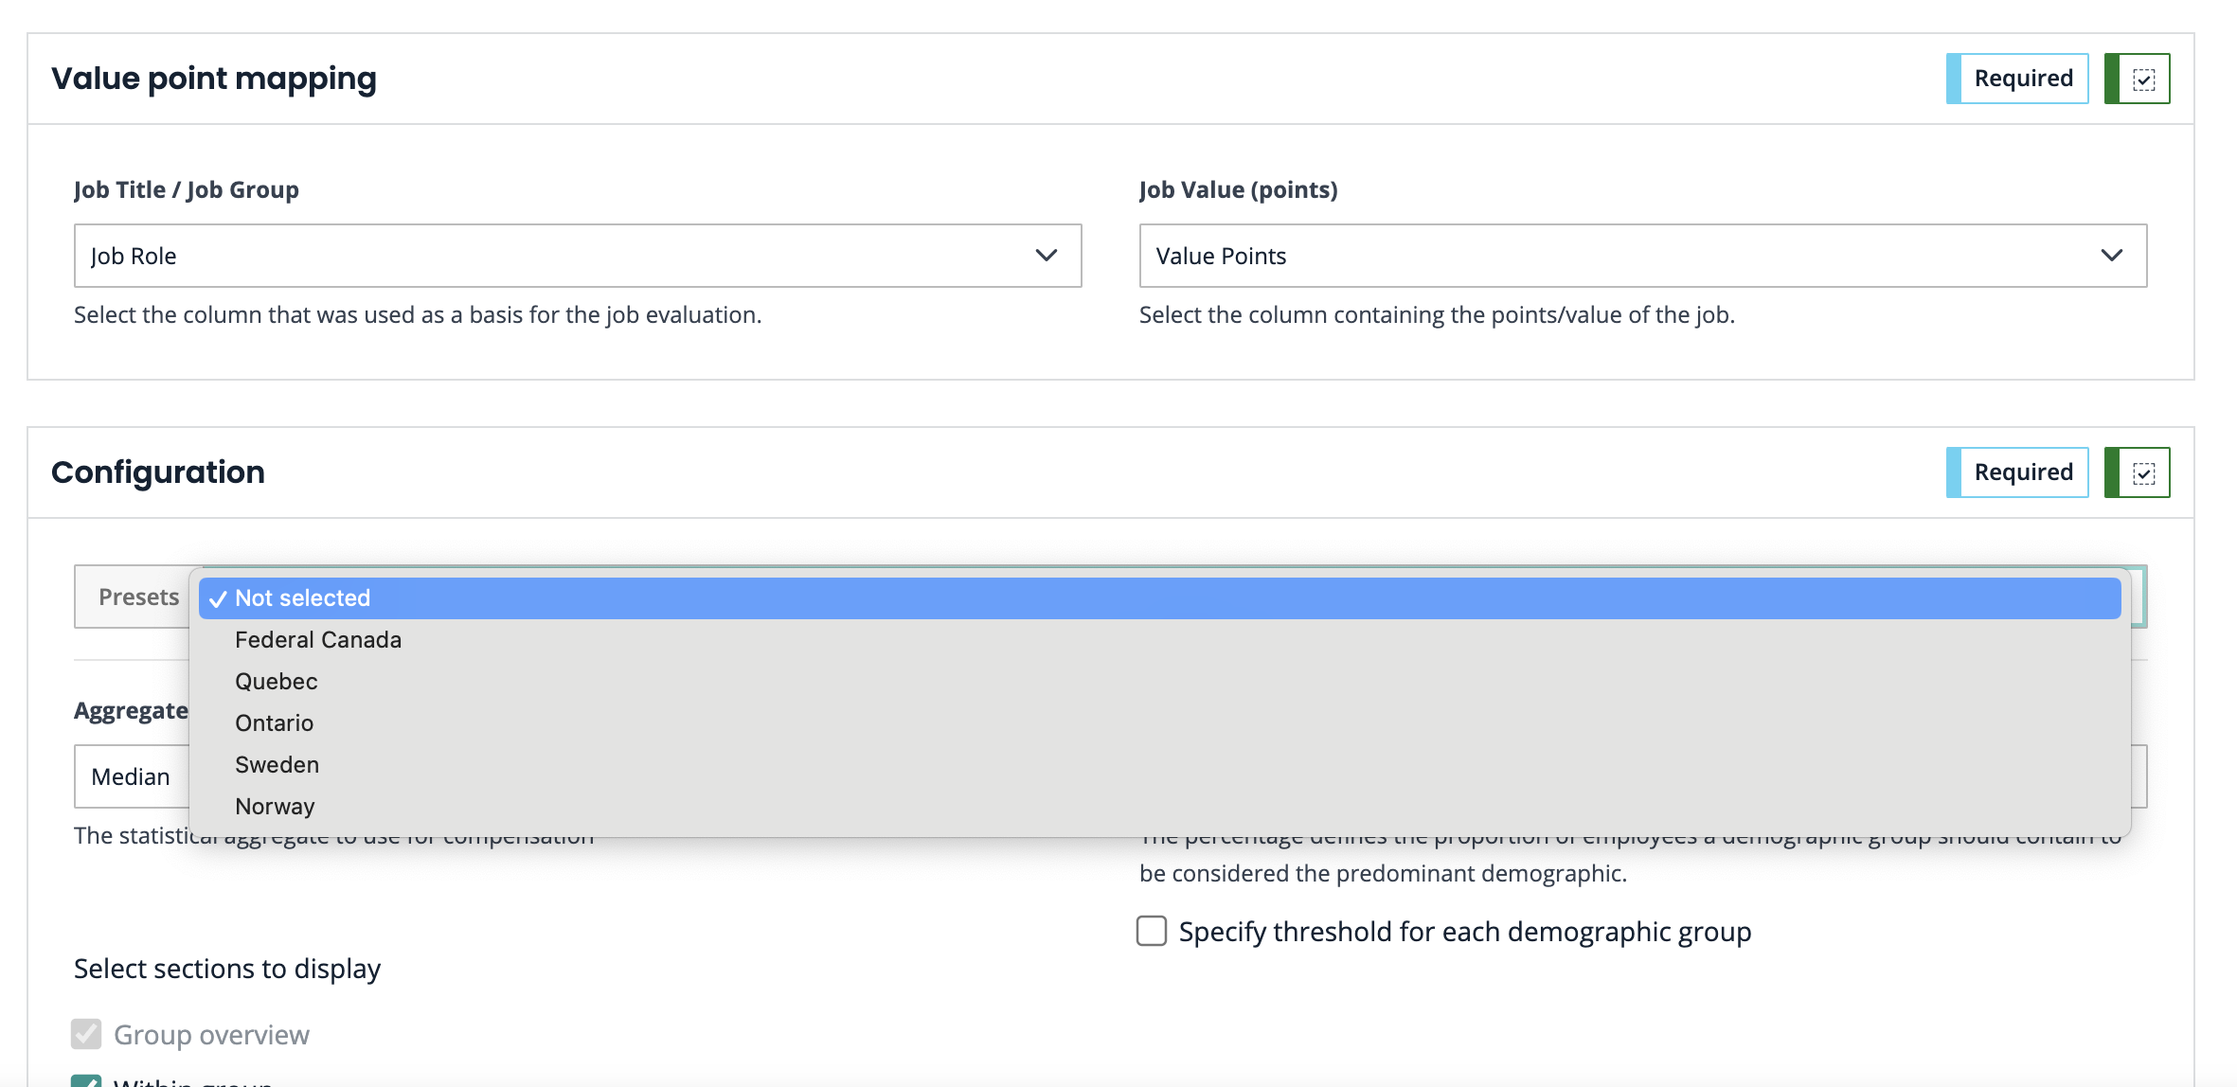This screenshot has height=1087, width=2237.
Task: Pick Quebec from the presets list
Action: point(277,682)
